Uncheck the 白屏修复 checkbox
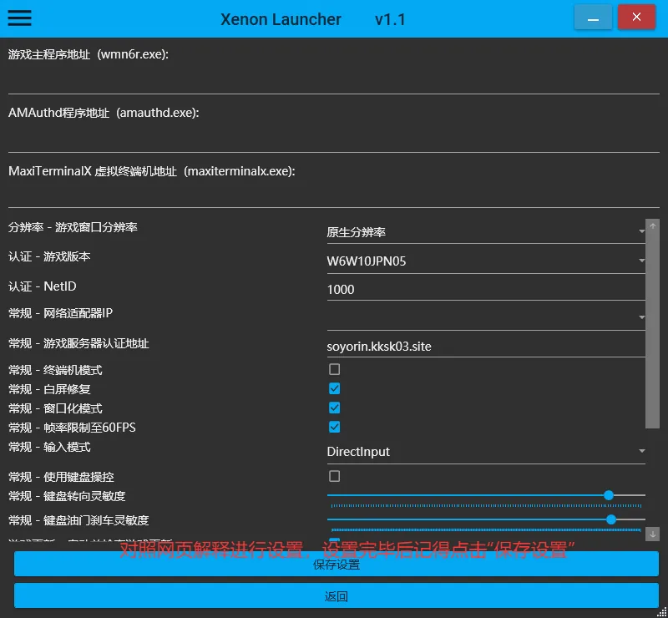The width and height of the screenshot is (668, 618). pos(334,388)
